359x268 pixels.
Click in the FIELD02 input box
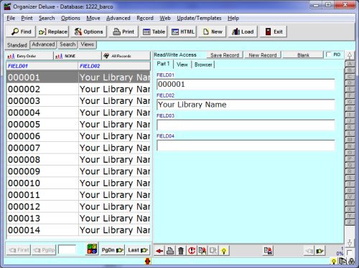246,105
